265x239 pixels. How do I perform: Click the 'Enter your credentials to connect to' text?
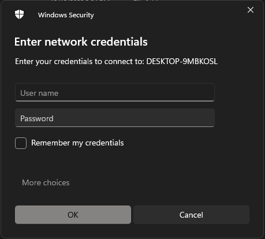point(80,62)
